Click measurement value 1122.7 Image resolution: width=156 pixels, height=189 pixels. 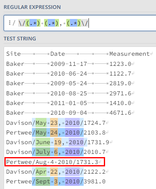(x=120, y=73)
